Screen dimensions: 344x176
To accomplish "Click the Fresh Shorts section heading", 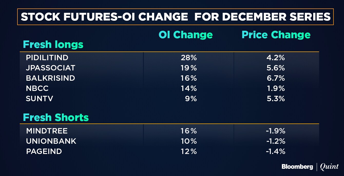I will [56, 117].
